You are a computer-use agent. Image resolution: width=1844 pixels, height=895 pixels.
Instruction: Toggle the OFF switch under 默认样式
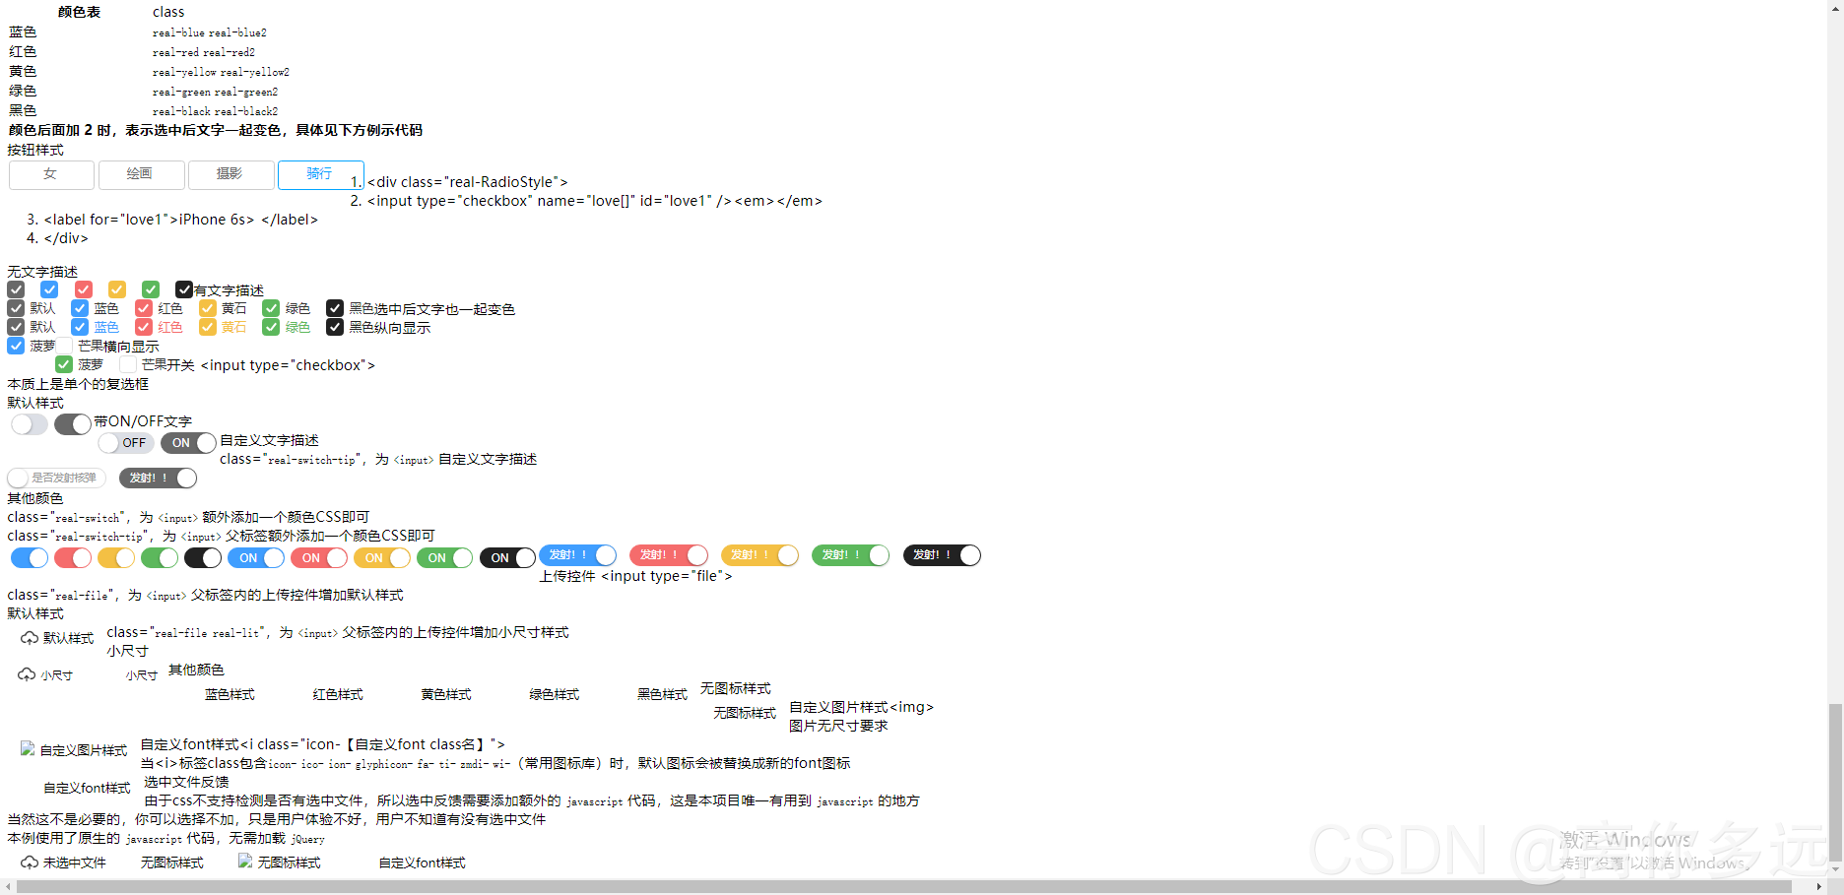pos(125,443)
